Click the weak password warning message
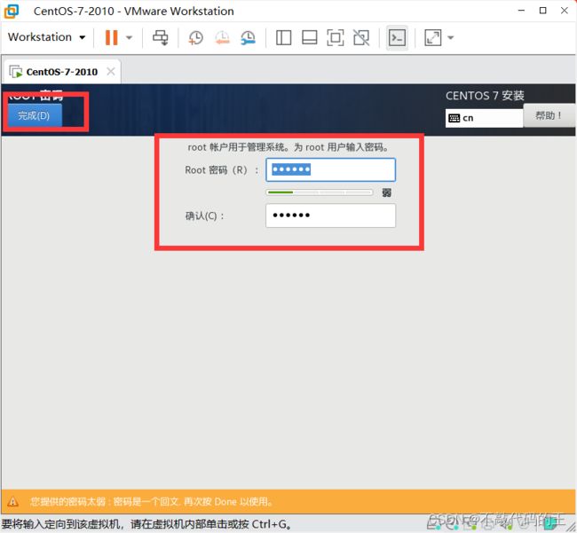 click(151, 501)
